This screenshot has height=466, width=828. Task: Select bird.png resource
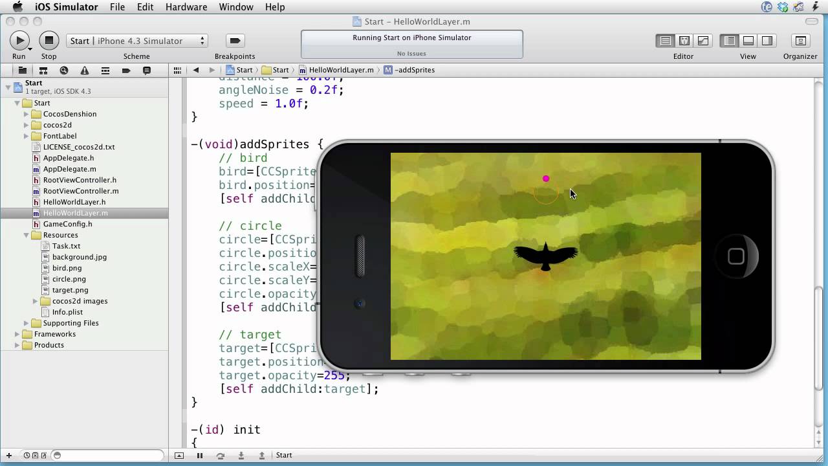[67, 268]
